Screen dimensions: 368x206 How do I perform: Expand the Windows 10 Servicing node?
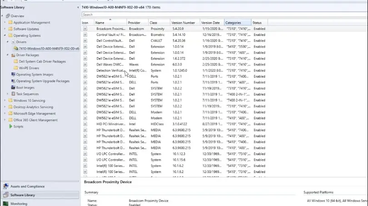(5, 101)
